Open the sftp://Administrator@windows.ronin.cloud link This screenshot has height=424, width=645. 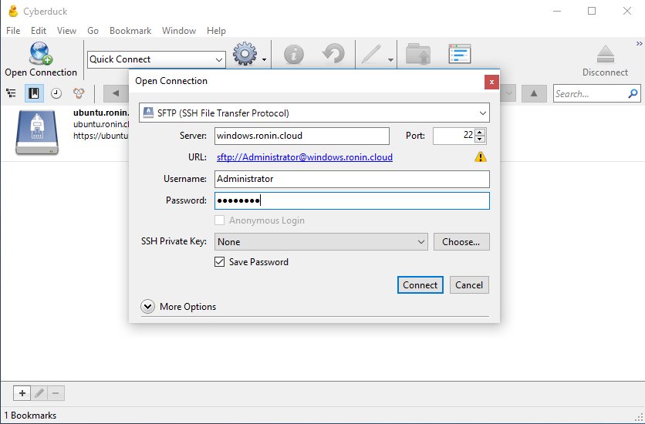click(305, 157)
